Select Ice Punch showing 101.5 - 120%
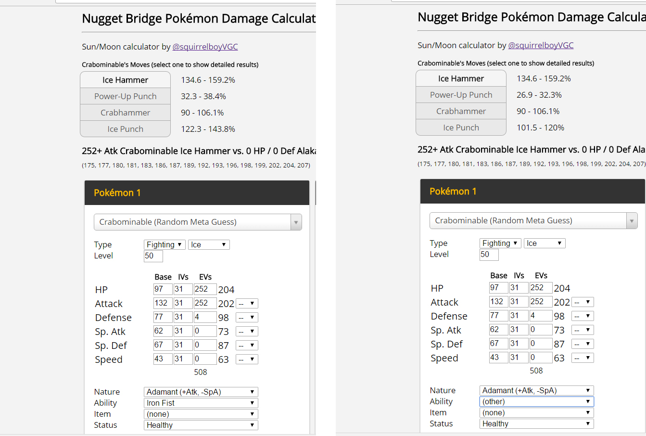Viewport: 646px width, 436px height. [461, 128]
